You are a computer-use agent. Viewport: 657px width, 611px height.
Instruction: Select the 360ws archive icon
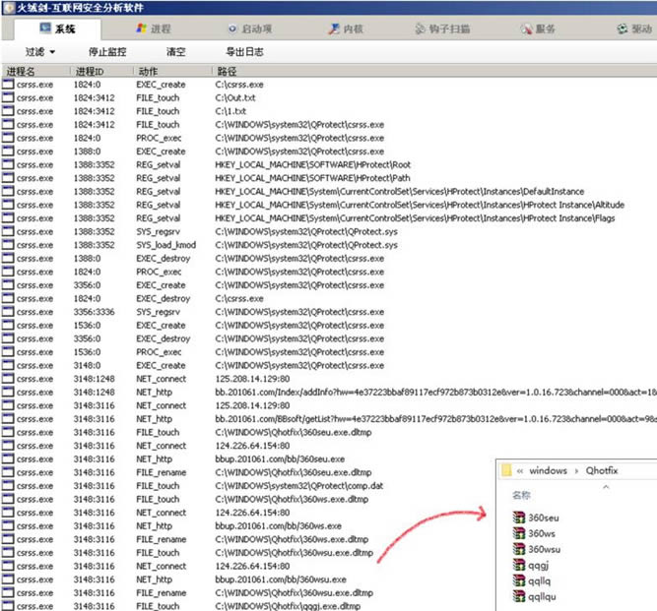pyautogui.click(x=519, y=534)
